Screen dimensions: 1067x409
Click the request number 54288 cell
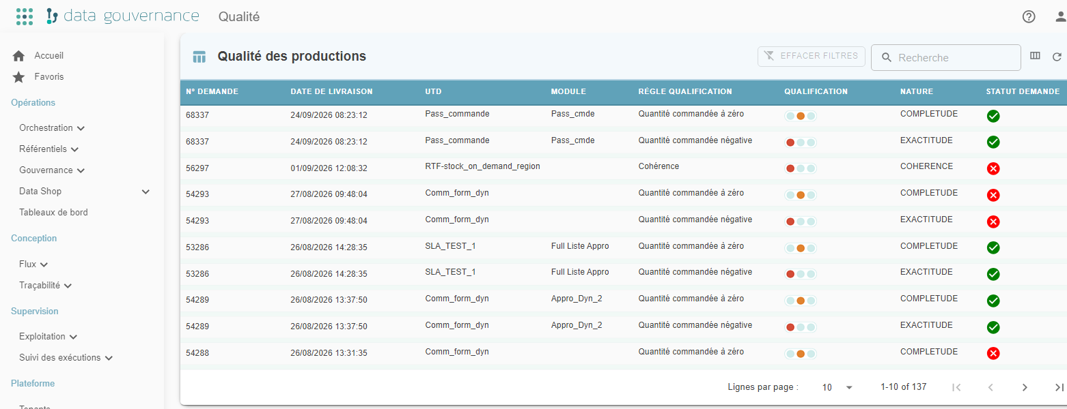[197, 353]
